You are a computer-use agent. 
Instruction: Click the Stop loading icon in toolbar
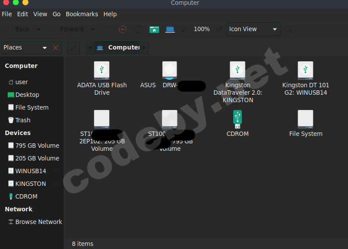[123, 29]
